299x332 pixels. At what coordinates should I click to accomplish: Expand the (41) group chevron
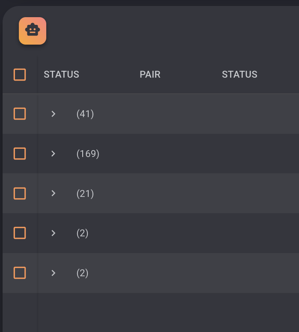tap(53, 114)
